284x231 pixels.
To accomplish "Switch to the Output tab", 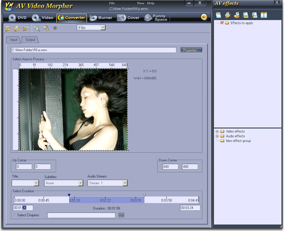I will tap(30, 40).
